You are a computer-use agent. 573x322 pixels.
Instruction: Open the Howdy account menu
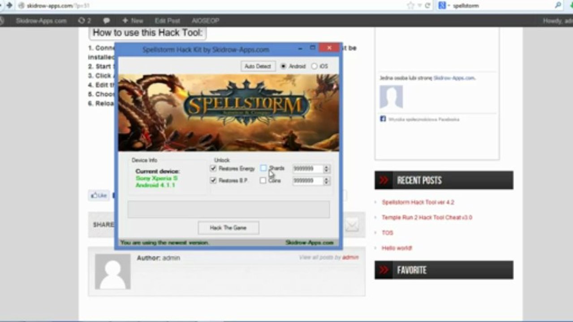pos(557,21)
